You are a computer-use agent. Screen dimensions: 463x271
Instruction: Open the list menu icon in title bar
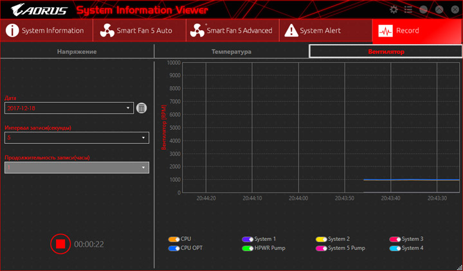click(x=408, y=10)
